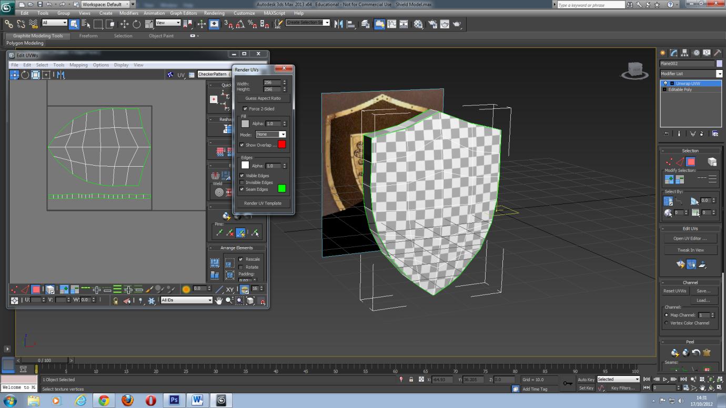Open the Mapping menu in Edit UVWs
Image resolution: width=726 pixels, height=408 pixels.
tap(78, 65)
